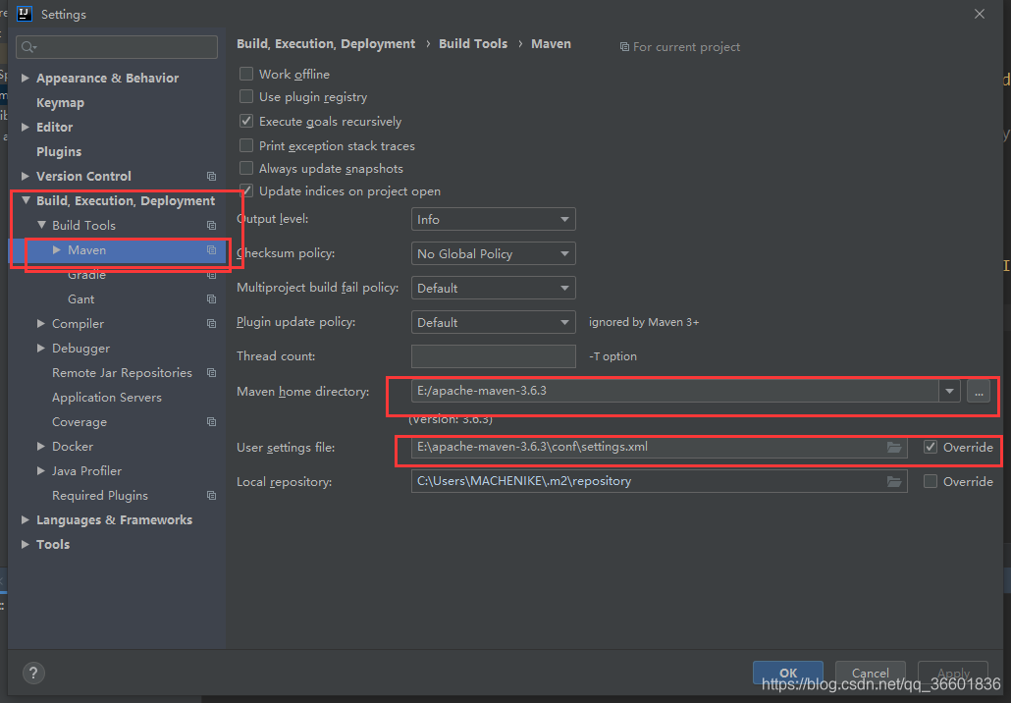
Task: Expand the Docker node
Action: (41, 446)
